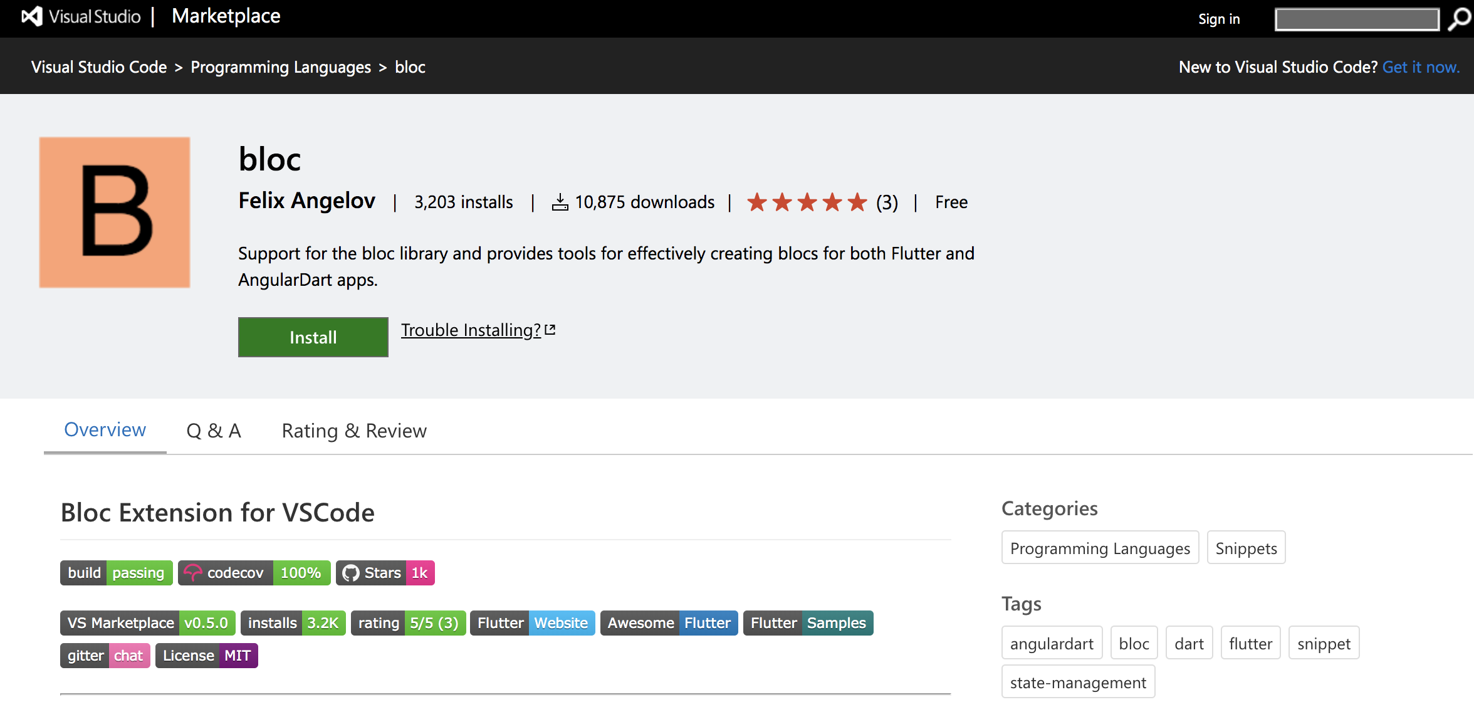Select the Overview tab
The width and height of the screenshot is (1474, 702).
coord(105,430)
